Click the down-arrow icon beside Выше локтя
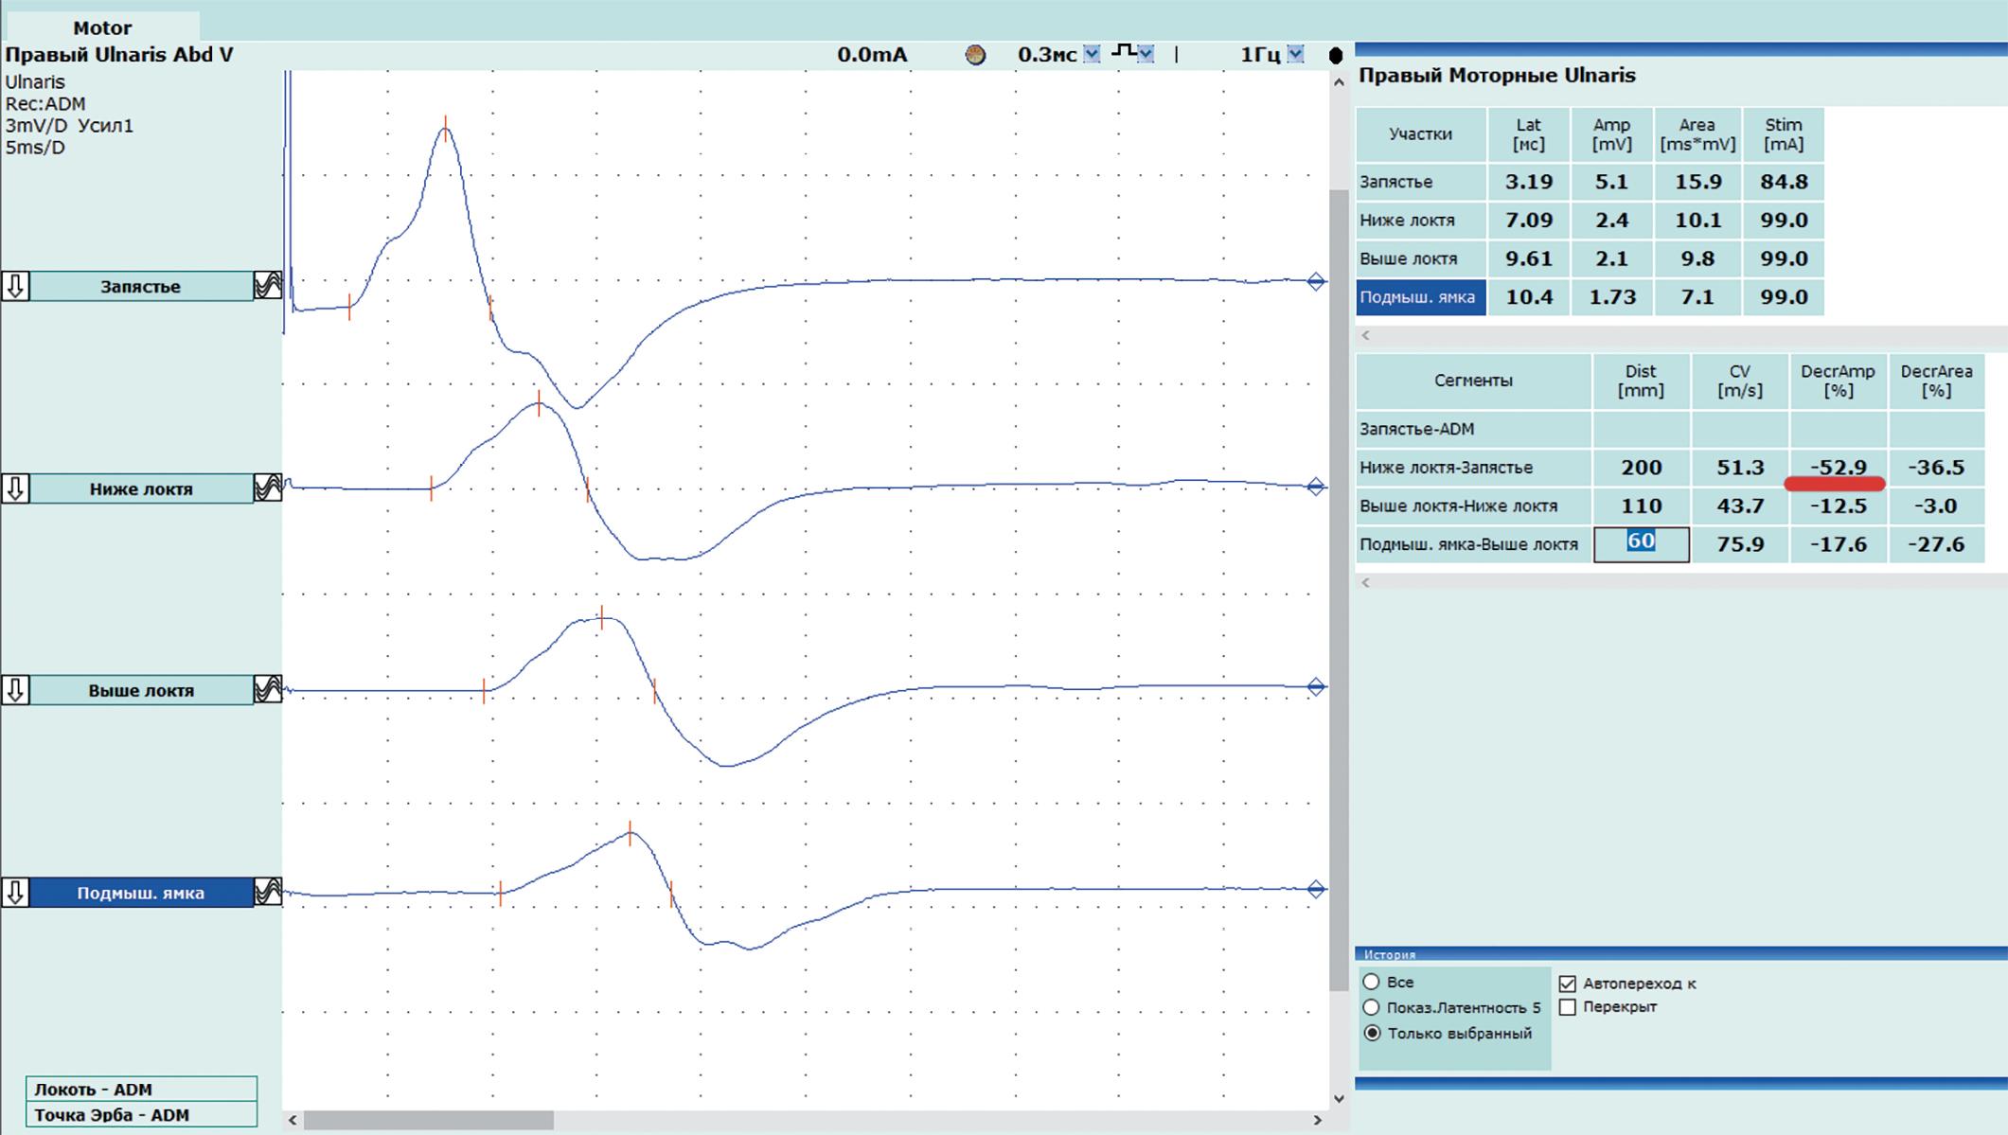Image resolution: width=2008 pixels, height=1135 pixels. click(15, 690)
